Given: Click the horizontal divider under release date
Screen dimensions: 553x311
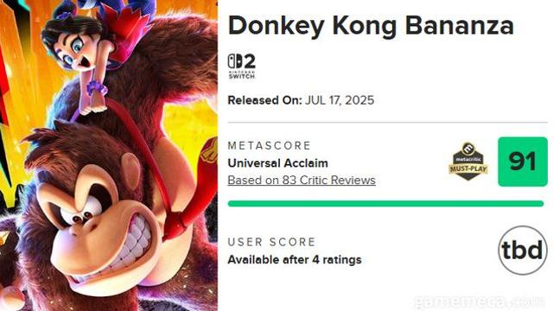Looking at the screenshot, I should tap(388, 123).
